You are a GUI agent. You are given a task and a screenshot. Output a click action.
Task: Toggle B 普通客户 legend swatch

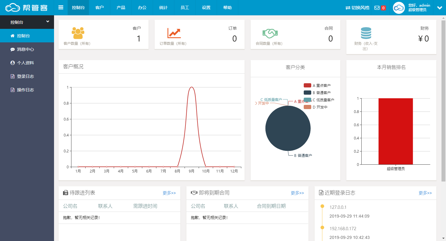[x=307, y=93]
